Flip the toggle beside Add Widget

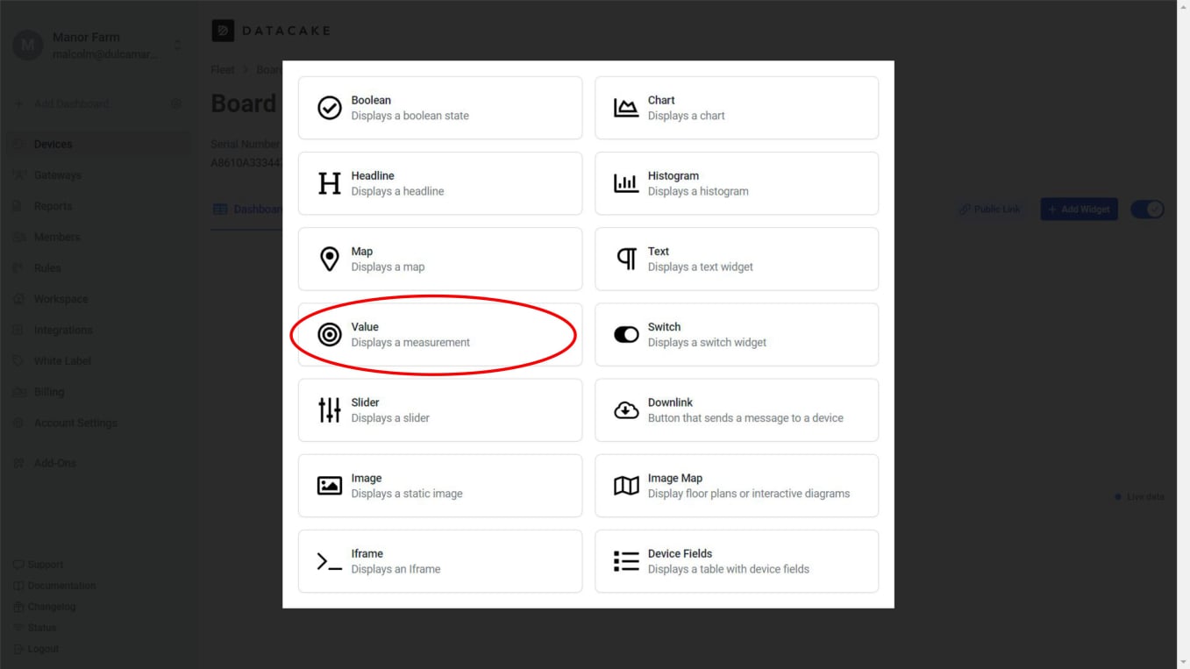[1146, 209]
